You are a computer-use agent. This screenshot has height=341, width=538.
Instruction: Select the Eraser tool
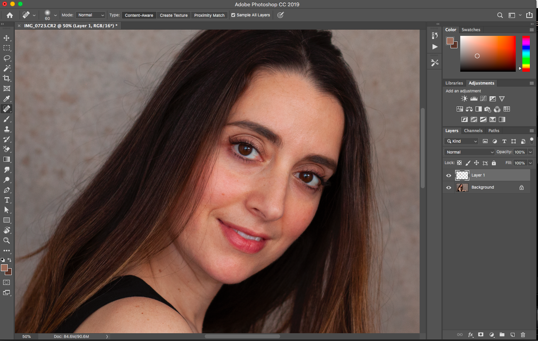click(x=7, y=149)
